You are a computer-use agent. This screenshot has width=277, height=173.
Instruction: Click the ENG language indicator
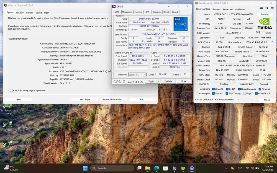point(240,168)
